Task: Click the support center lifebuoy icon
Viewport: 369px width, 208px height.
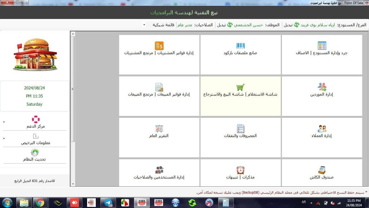Action: coord(36,119)
